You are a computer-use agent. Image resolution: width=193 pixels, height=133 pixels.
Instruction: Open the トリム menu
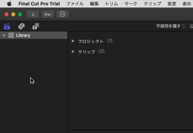pyautogui.click(x=111, y=4)
